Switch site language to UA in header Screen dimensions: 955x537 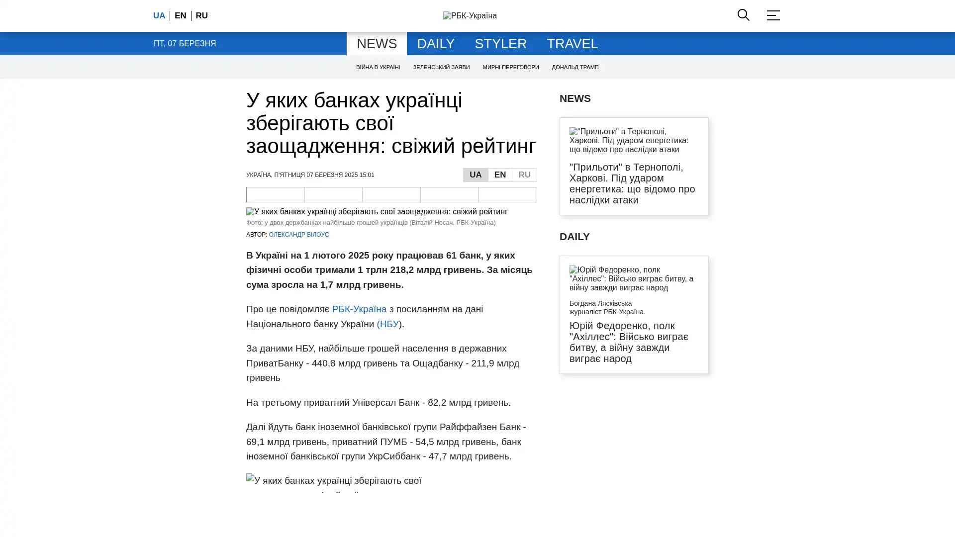point(159,16)
